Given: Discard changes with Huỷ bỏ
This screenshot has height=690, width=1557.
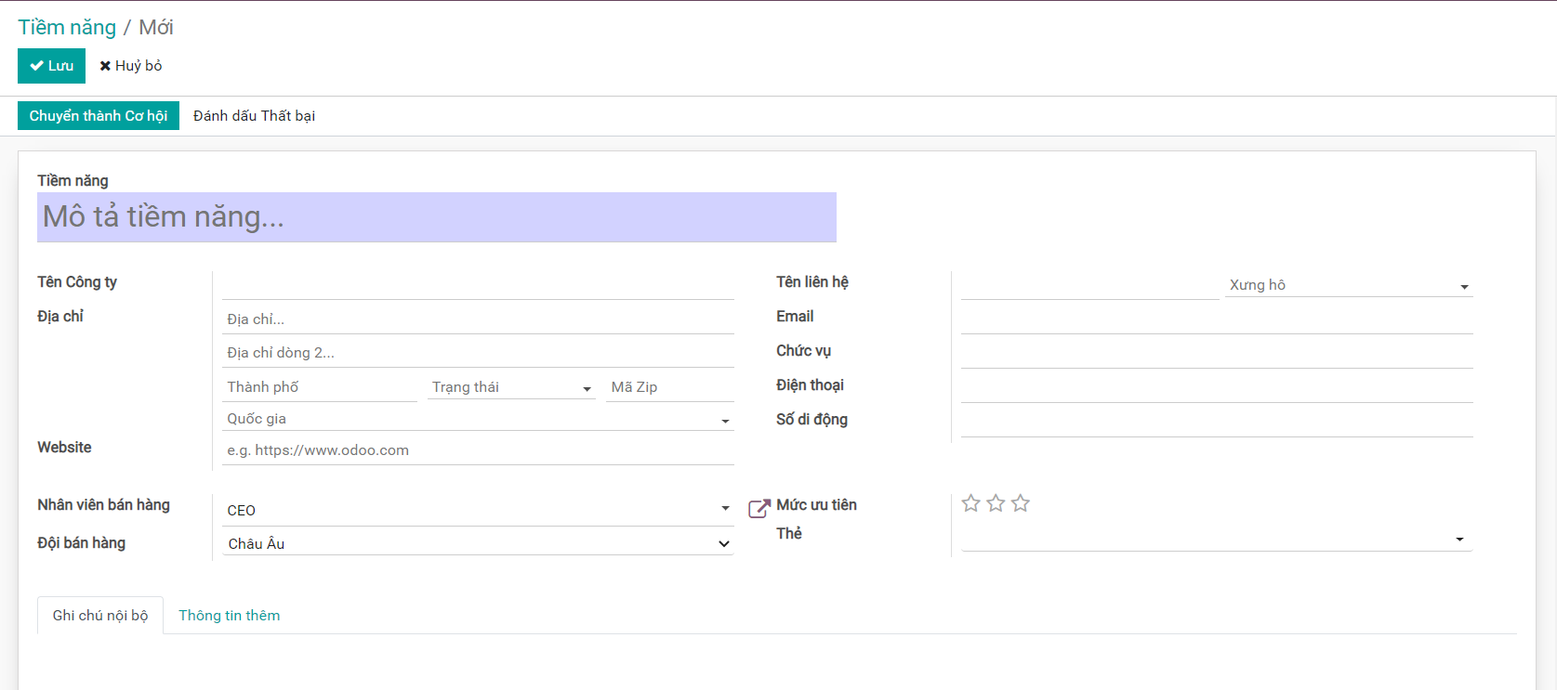Looking at the screenshot, I should (x=131, y=66).
